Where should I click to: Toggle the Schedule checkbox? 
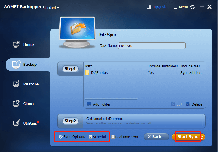91,137
